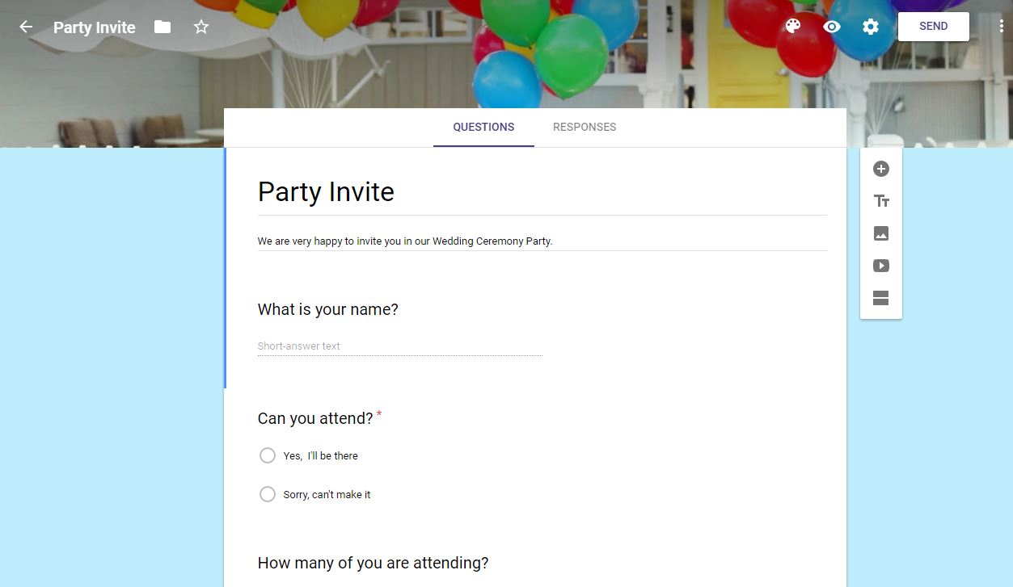
Task: Open form settings gear
Action: click(871, 27)
